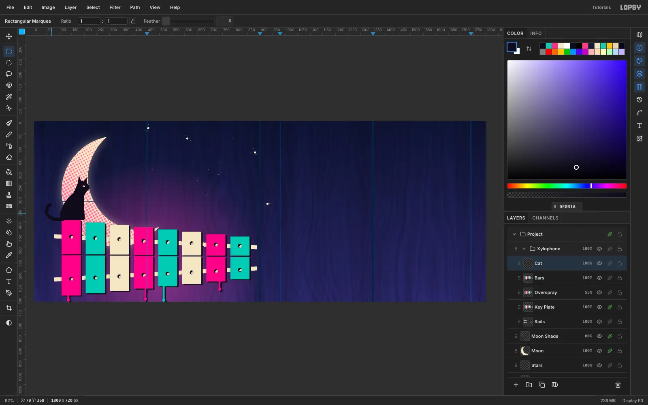The height and width of the screenshot is (405, 648).
Task: Select the Gradient tool
Action: 9,183
